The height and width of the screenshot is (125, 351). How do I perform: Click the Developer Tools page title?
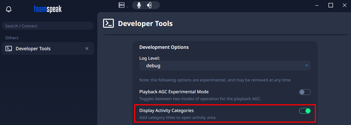coord(145,23)
